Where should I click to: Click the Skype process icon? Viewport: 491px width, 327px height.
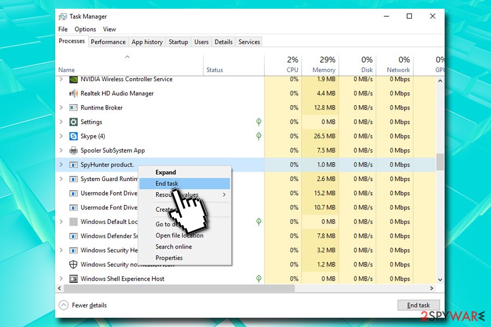[x=73, y=136]
